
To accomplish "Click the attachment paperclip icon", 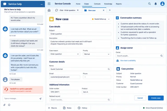I will [4, 105].
